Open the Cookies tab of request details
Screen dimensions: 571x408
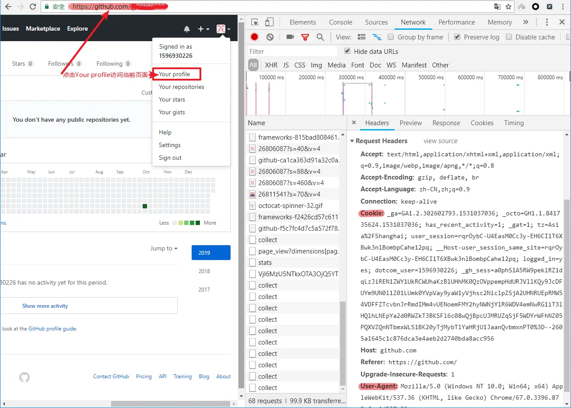(482, 123)
